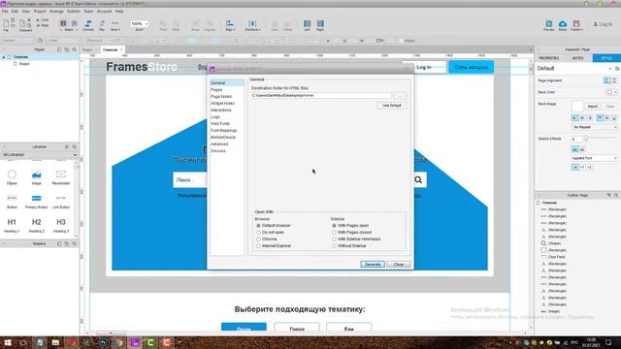
Task: Select Advanced in the dialog category list
Action: 219,144
